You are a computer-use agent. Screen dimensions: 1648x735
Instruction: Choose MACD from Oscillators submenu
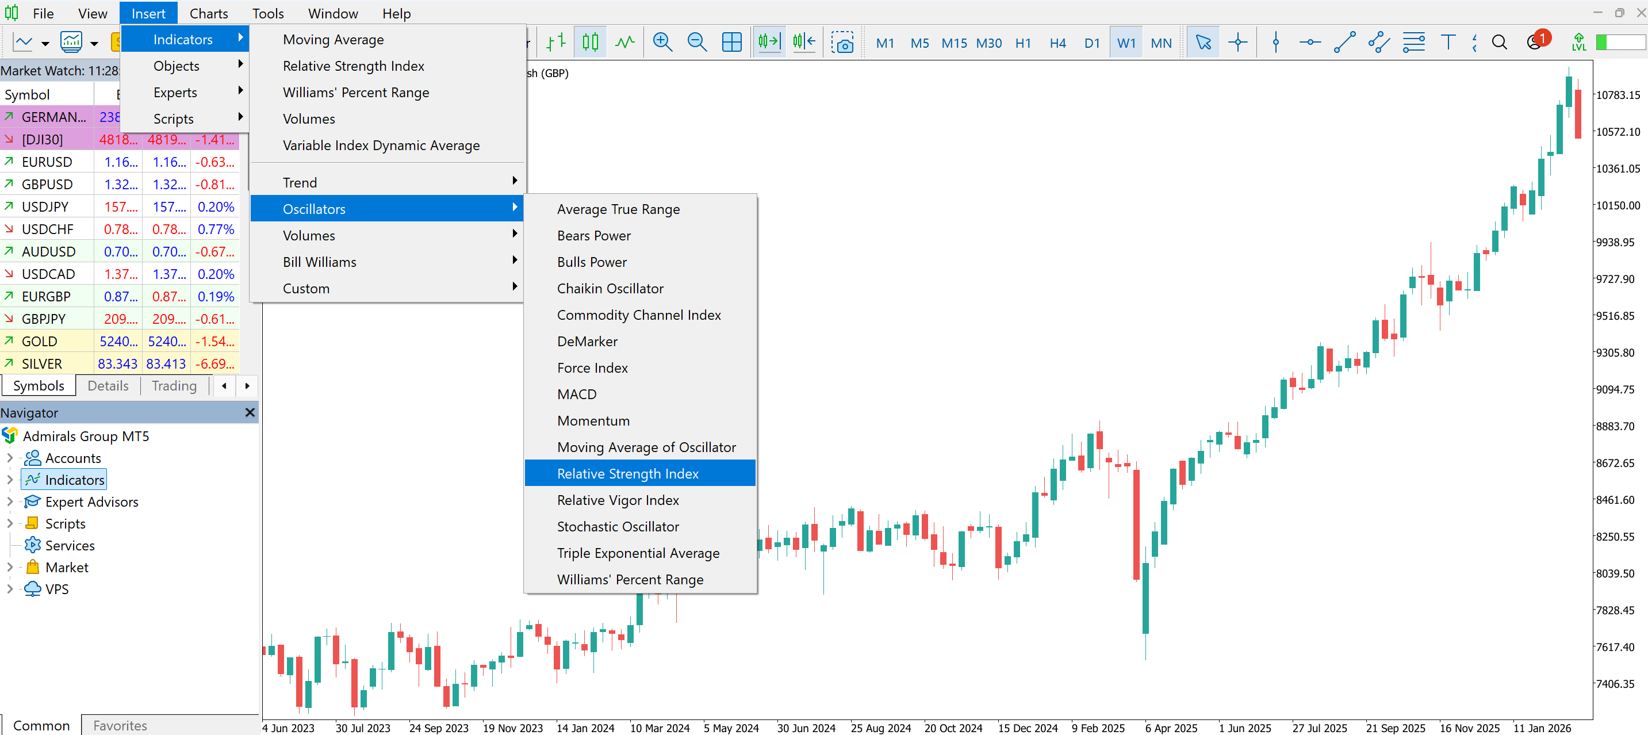(x=640, y=394)
